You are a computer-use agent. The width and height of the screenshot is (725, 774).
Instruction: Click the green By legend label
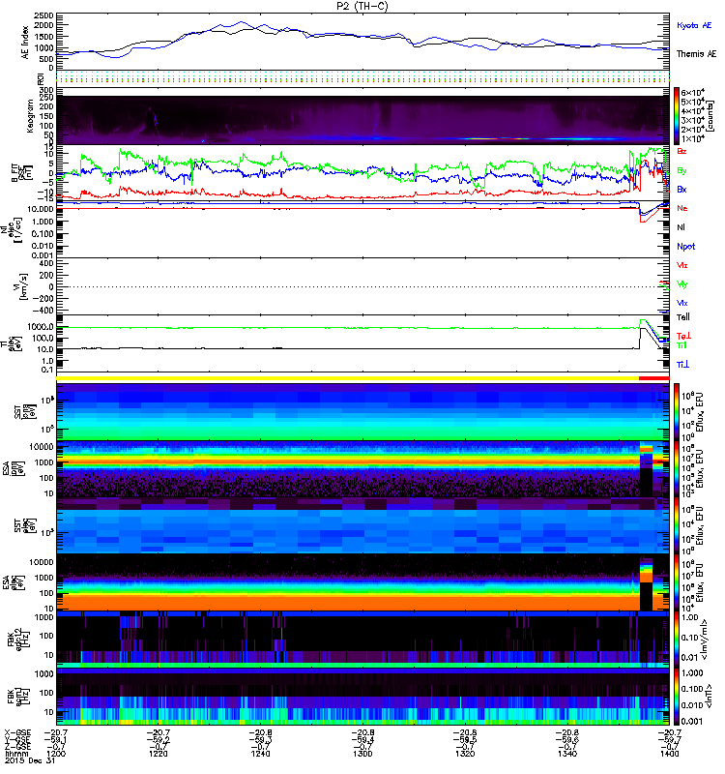tap(681, 171)
